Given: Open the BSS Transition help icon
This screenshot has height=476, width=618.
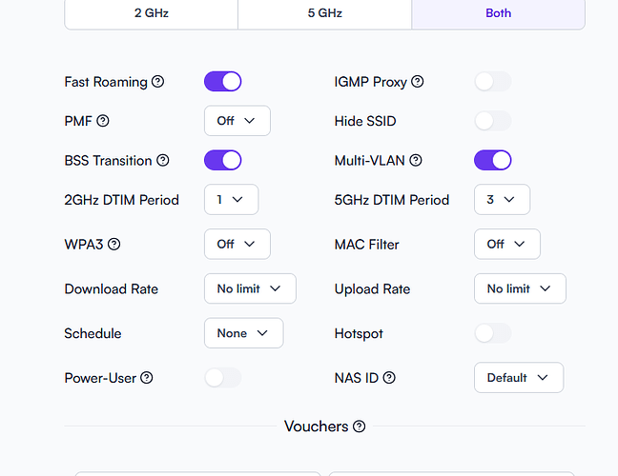Looking at the screenshot, I should (163, 161).
